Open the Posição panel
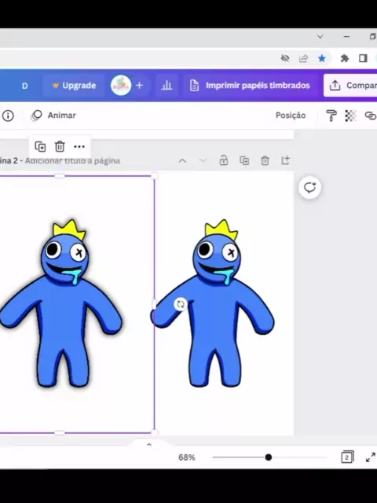Viewport: 377px width, 503px height. [291, 116]
